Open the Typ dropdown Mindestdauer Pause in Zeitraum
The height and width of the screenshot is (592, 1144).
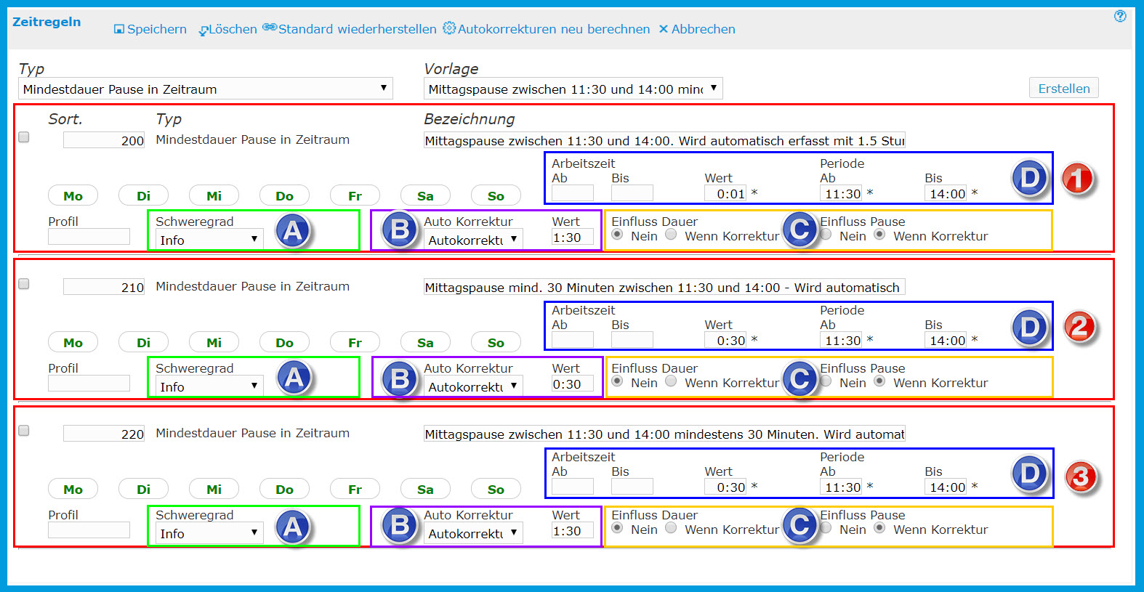[x=206, y=89]
